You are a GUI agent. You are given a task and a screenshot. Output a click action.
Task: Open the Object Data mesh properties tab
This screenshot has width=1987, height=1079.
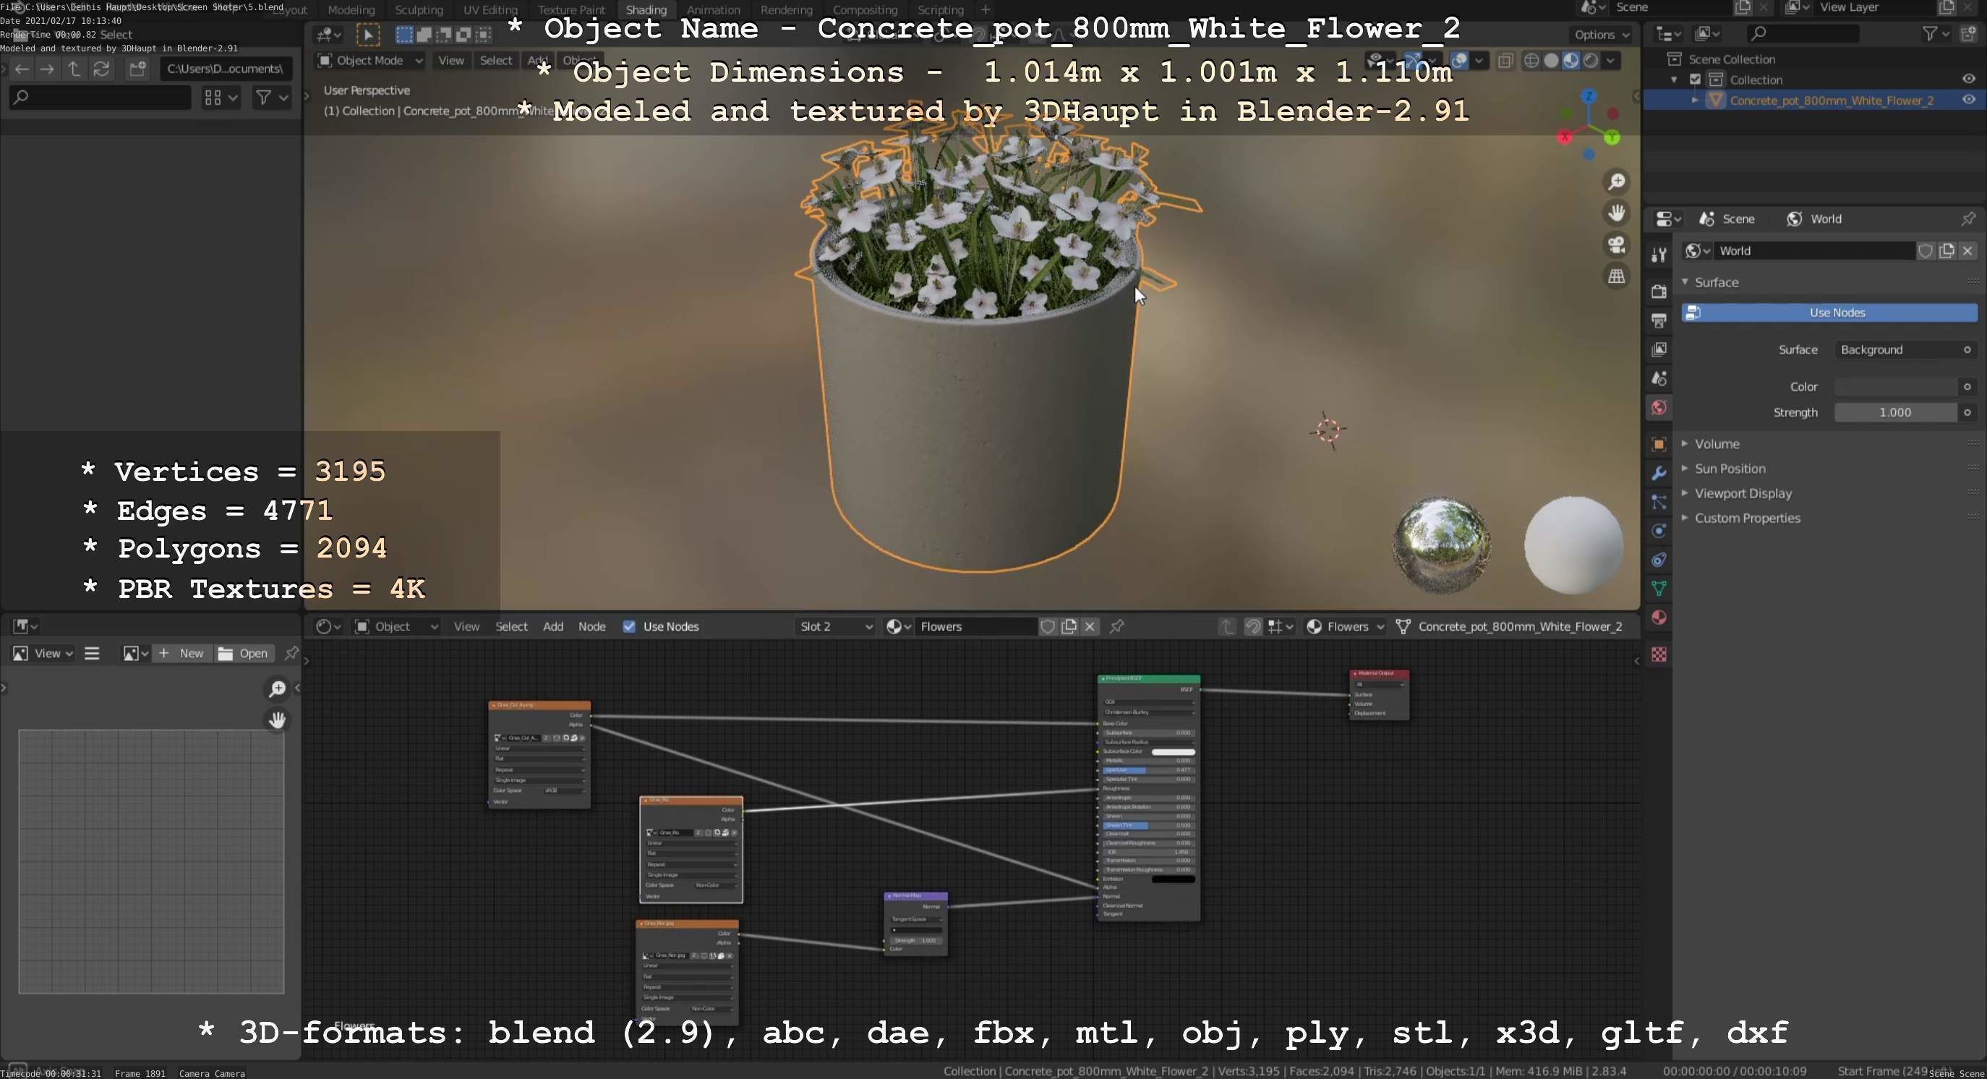tap(1659, 589)
